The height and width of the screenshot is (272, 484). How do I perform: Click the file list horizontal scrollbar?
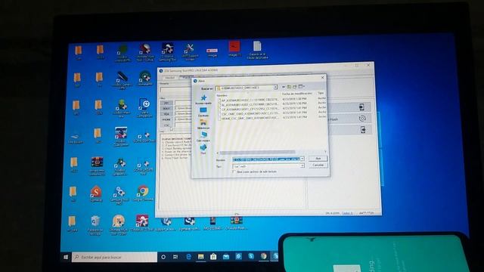click(257, 152)
